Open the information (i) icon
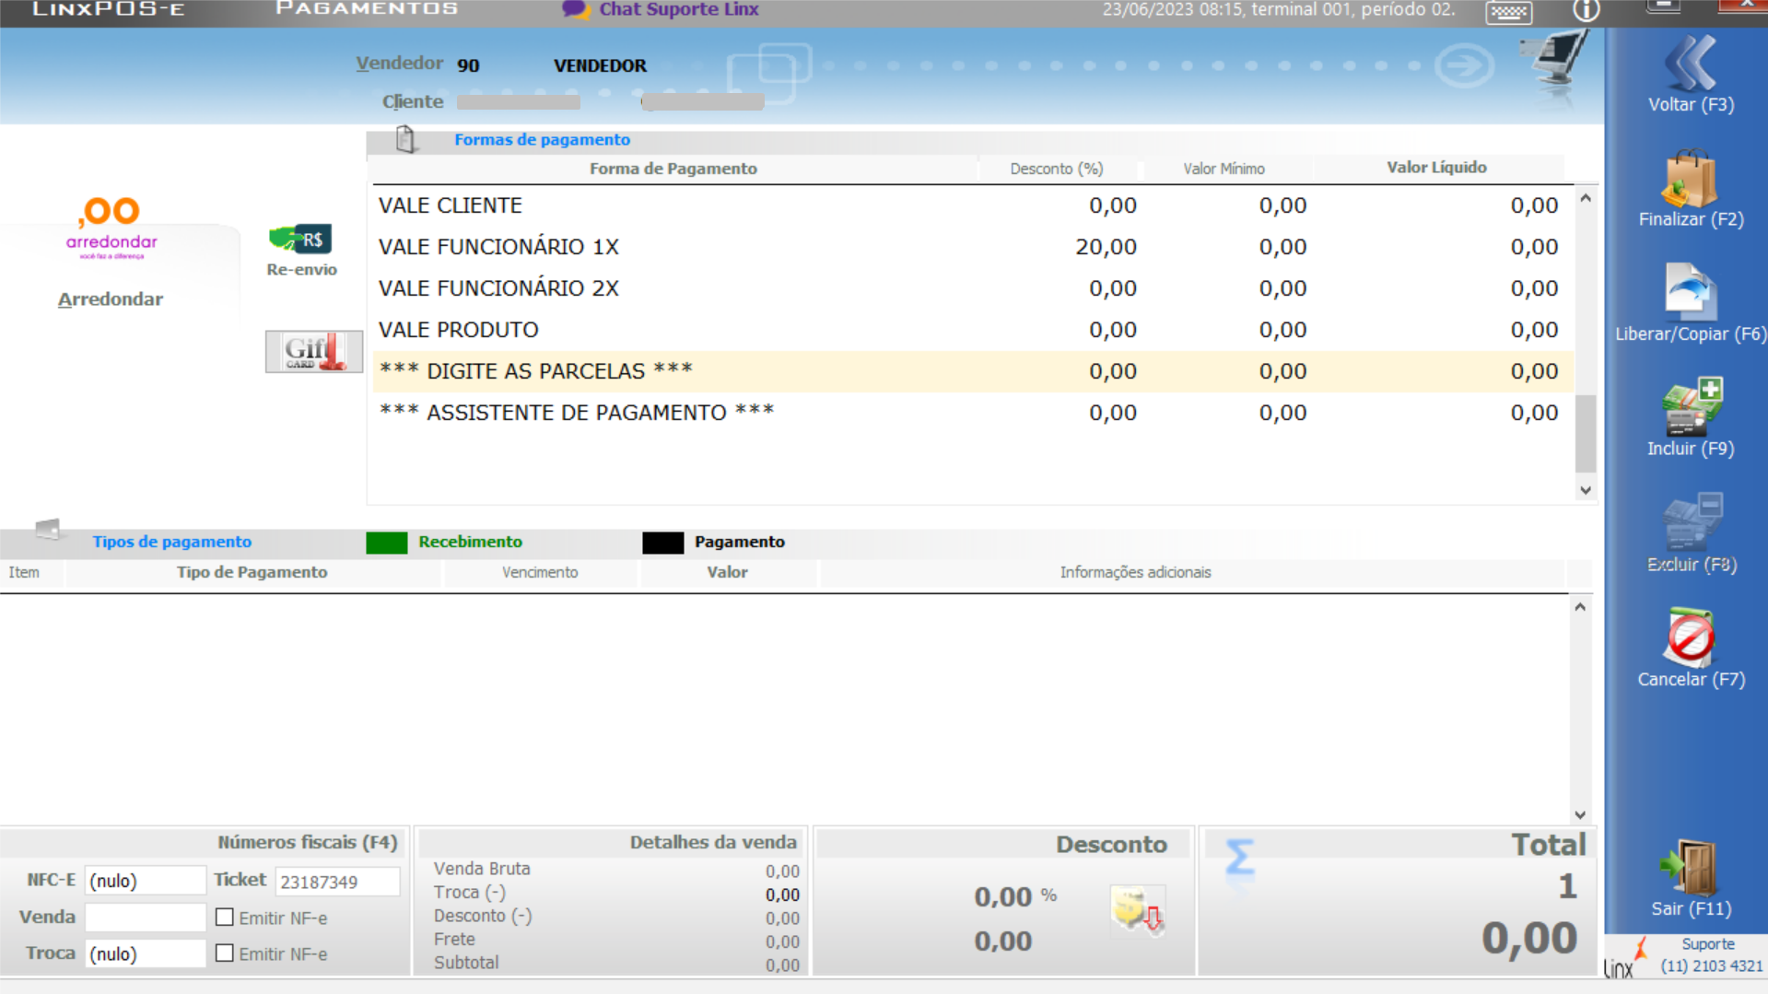This screenshot has height=994, width=1768. point(1586,11)
